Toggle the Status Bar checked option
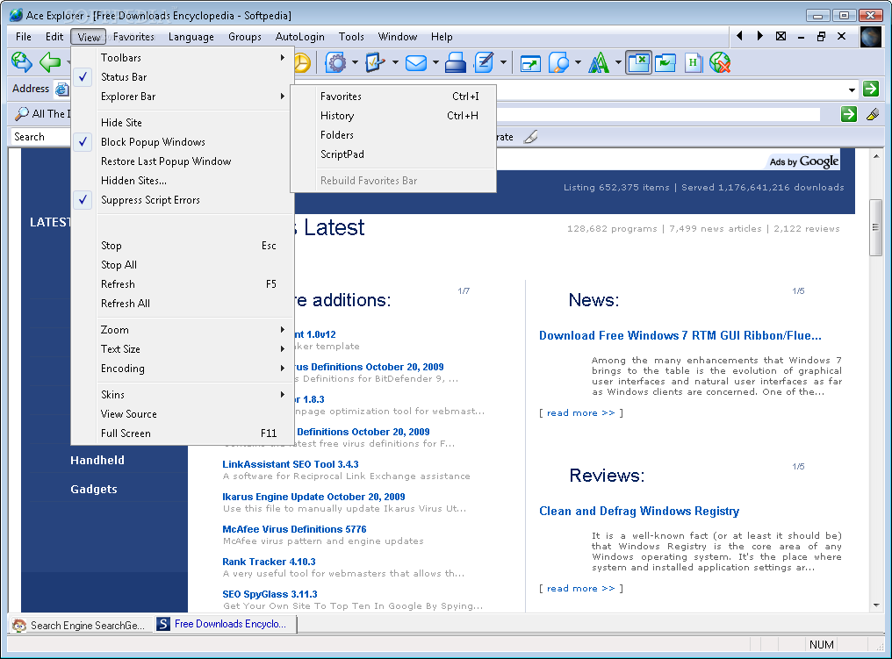The width and height of the screenshot is (892, 659). [183, 76]
